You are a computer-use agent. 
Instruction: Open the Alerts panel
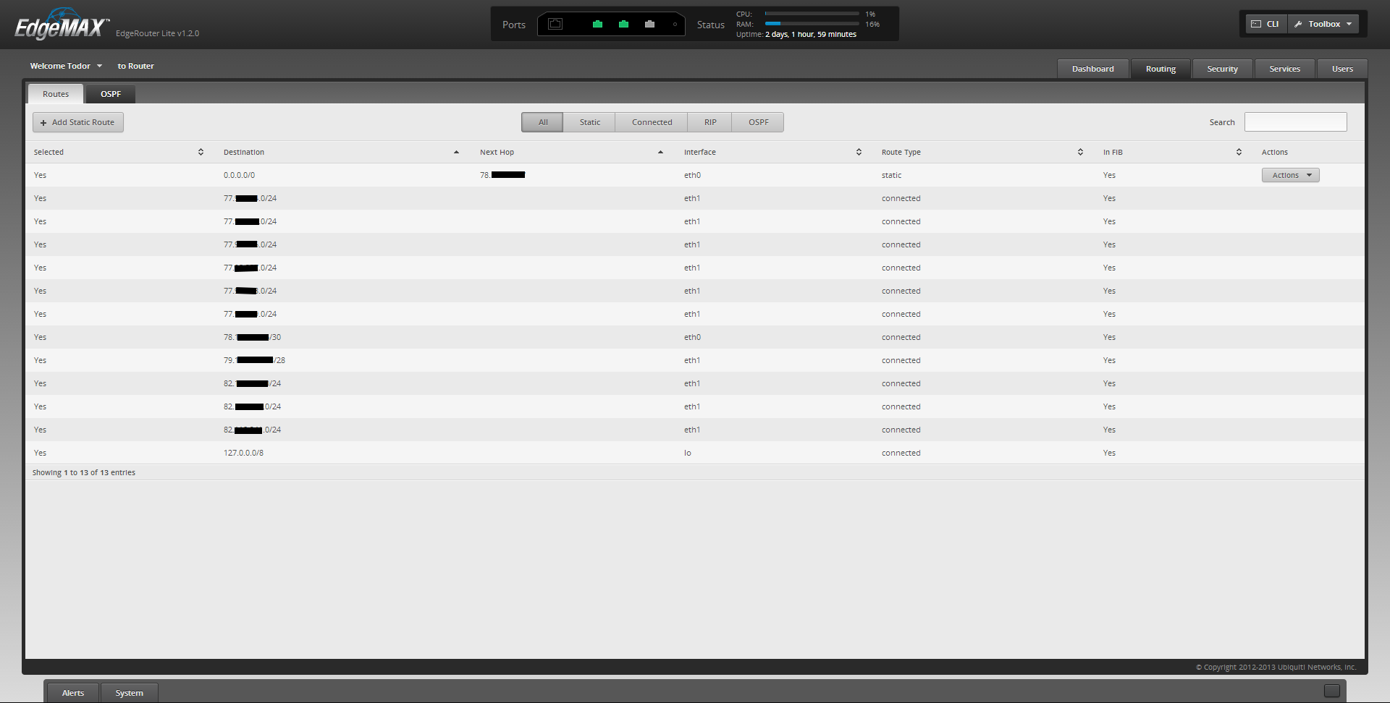pyautogui.click(x=73, y=693)
